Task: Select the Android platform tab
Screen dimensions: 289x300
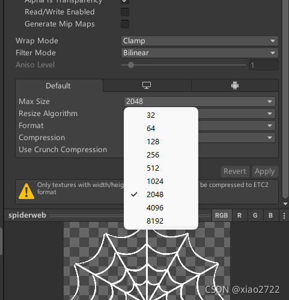Action: (x=235, y=85)
